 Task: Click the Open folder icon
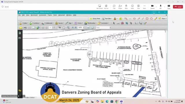click(x=21, y=28)
